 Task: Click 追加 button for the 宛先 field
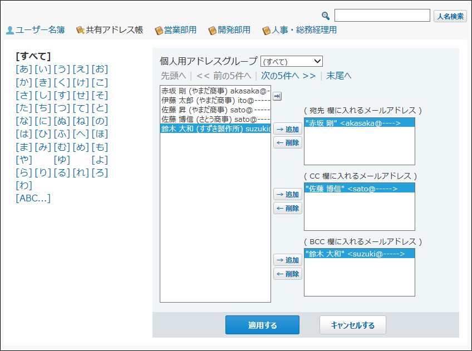click(288, 129)
